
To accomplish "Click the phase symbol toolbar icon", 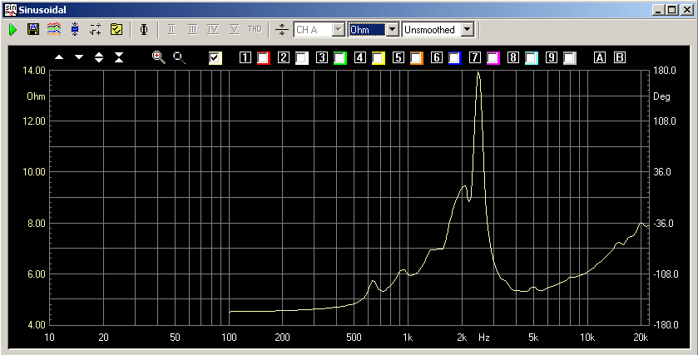I will tap(144, 29).
